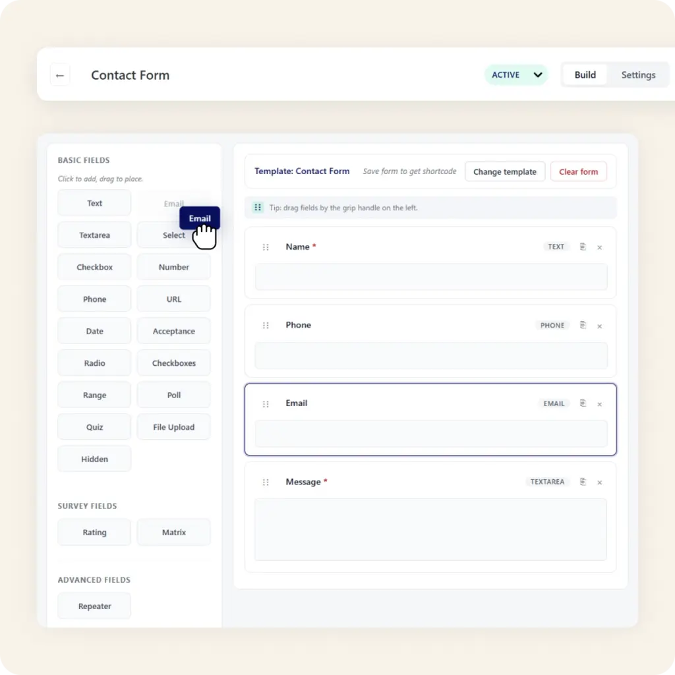The image size is (675, 675).
Task: Add a Repeater advanced field
Action: (94, 606)
